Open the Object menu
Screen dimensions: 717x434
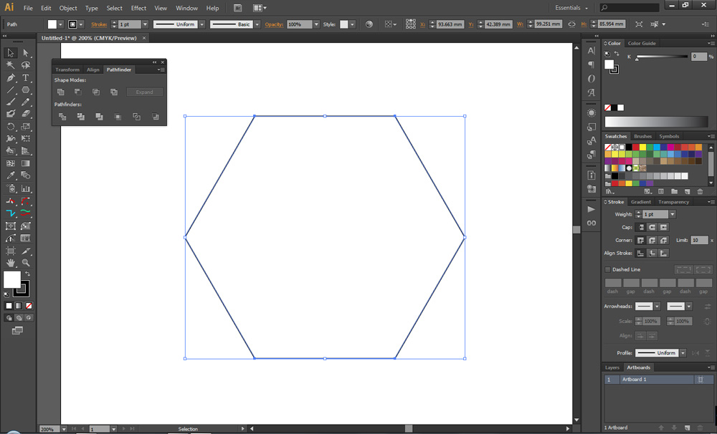click(x=68, y=8)
